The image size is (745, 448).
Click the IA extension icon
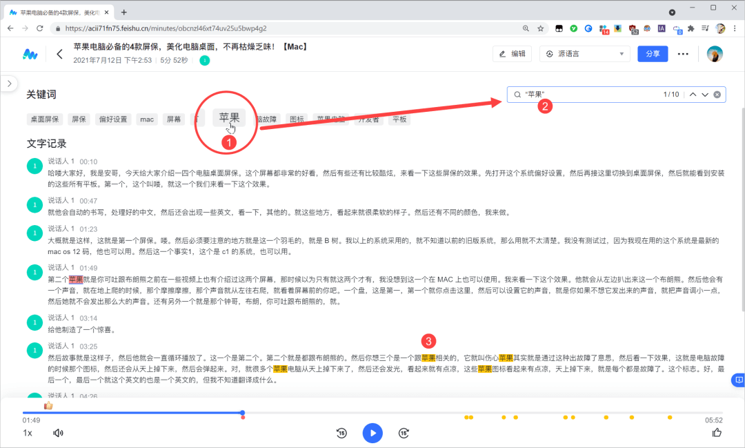click(662, 28)
